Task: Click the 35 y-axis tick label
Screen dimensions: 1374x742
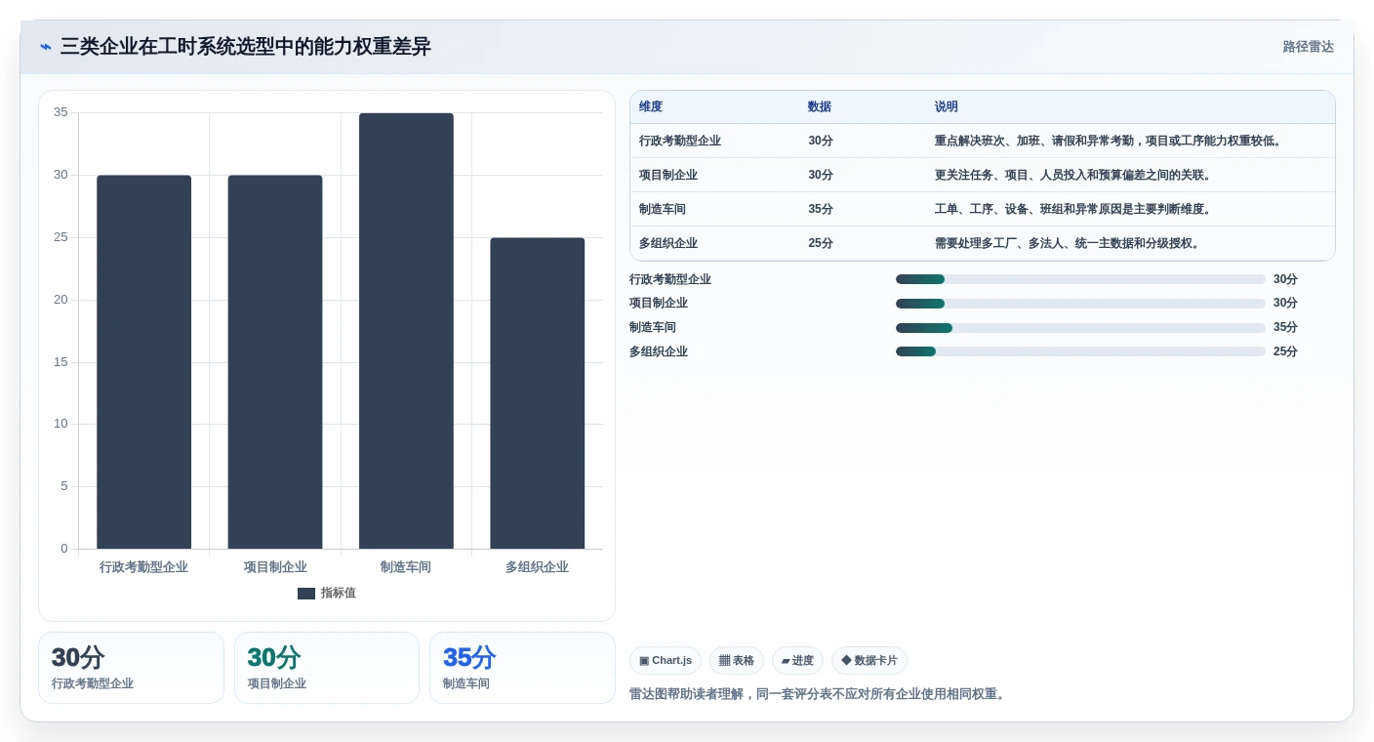Action: [61, 112]
